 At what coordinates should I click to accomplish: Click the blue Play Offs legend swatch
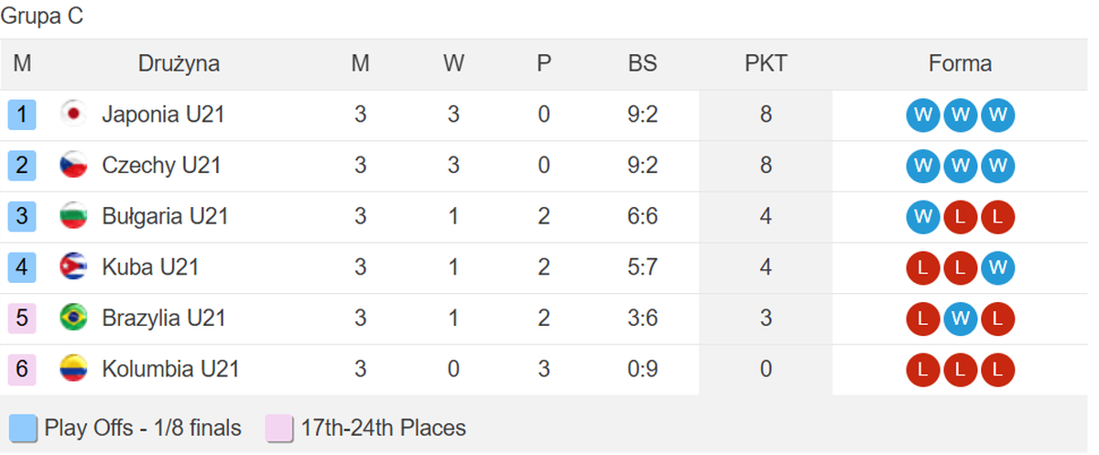23,428
